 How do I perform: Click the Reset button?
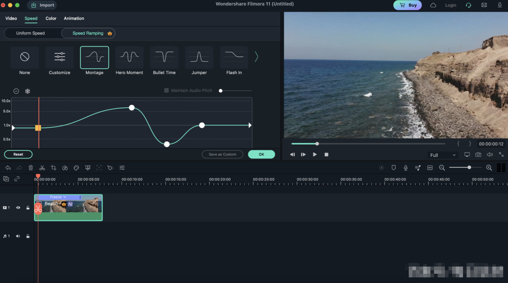click(18, 154)
